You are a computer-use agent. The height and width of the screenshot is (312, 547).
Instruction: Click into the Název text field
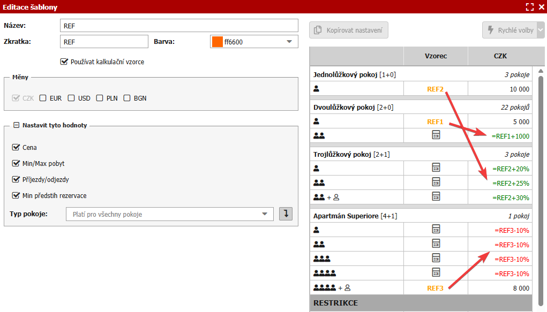179,26
